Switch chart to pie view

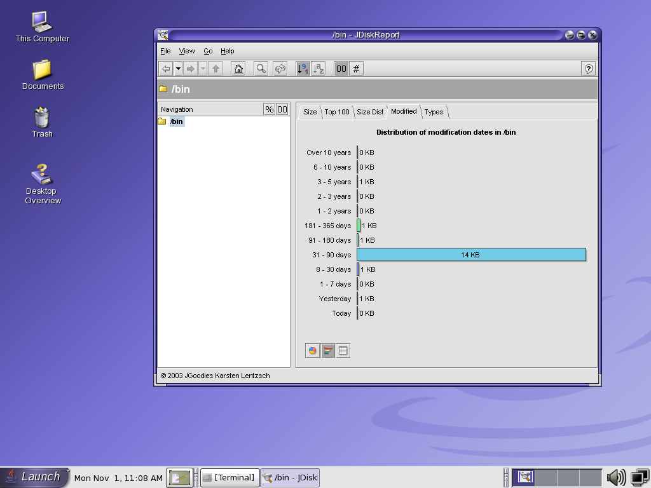click(312, 351)
